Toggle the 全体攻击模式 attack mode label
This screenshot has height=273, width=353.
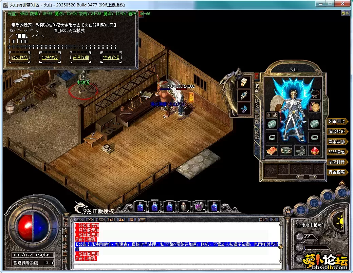310,225
